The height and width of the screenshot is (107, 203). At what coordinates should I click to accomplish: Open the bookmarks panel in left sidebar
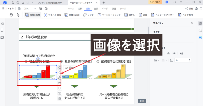point(2,30)
